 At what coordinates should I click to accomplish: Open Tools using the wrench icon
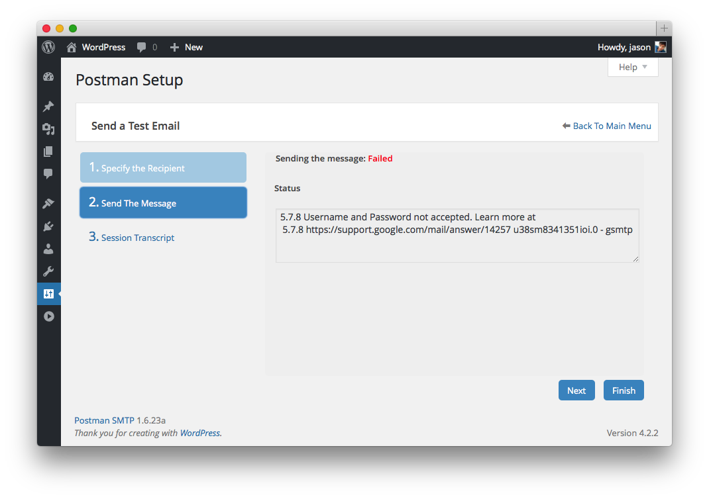coord(48,271)
